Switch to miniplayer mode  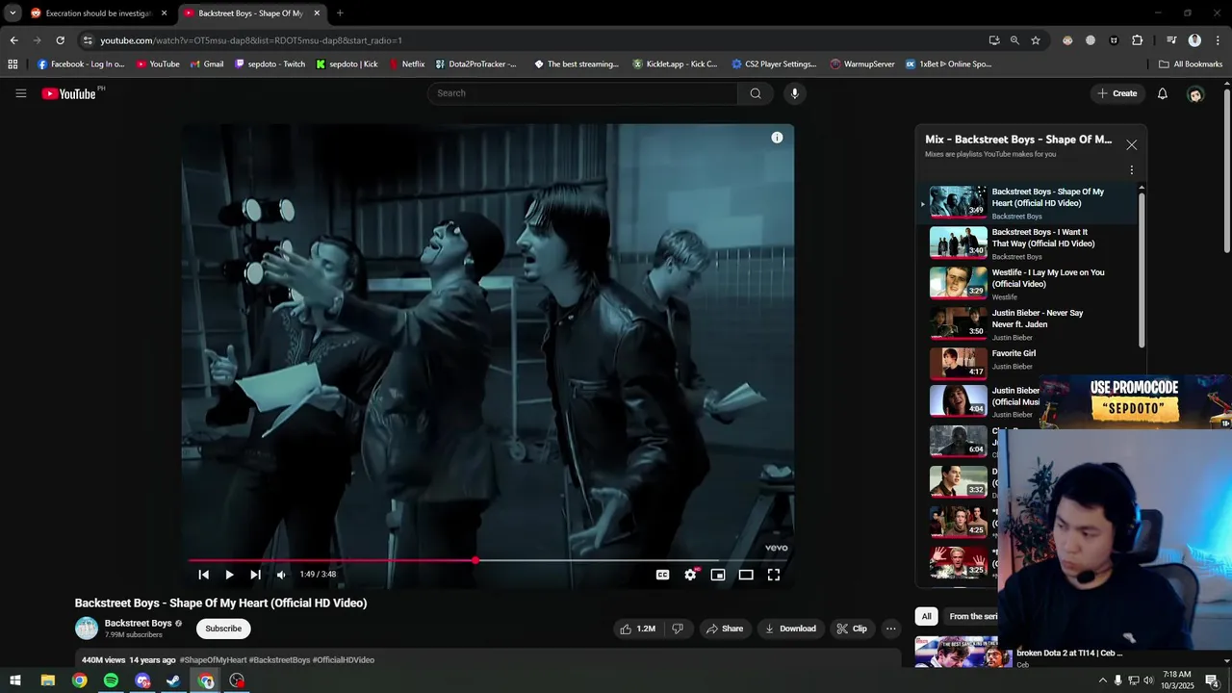tap(718, 575)
